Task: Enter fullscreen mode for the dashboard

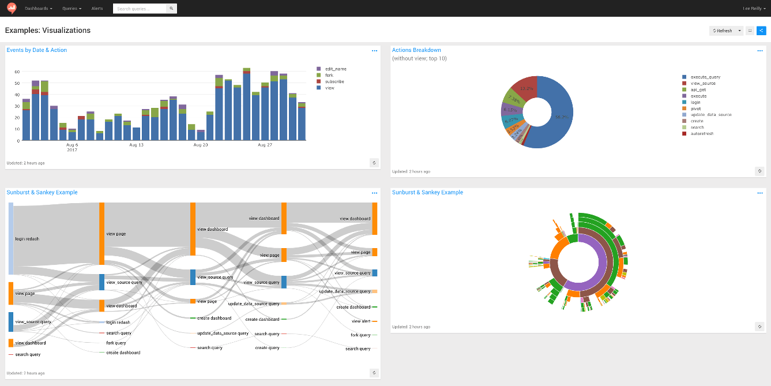Action: (x=750, y=31)
